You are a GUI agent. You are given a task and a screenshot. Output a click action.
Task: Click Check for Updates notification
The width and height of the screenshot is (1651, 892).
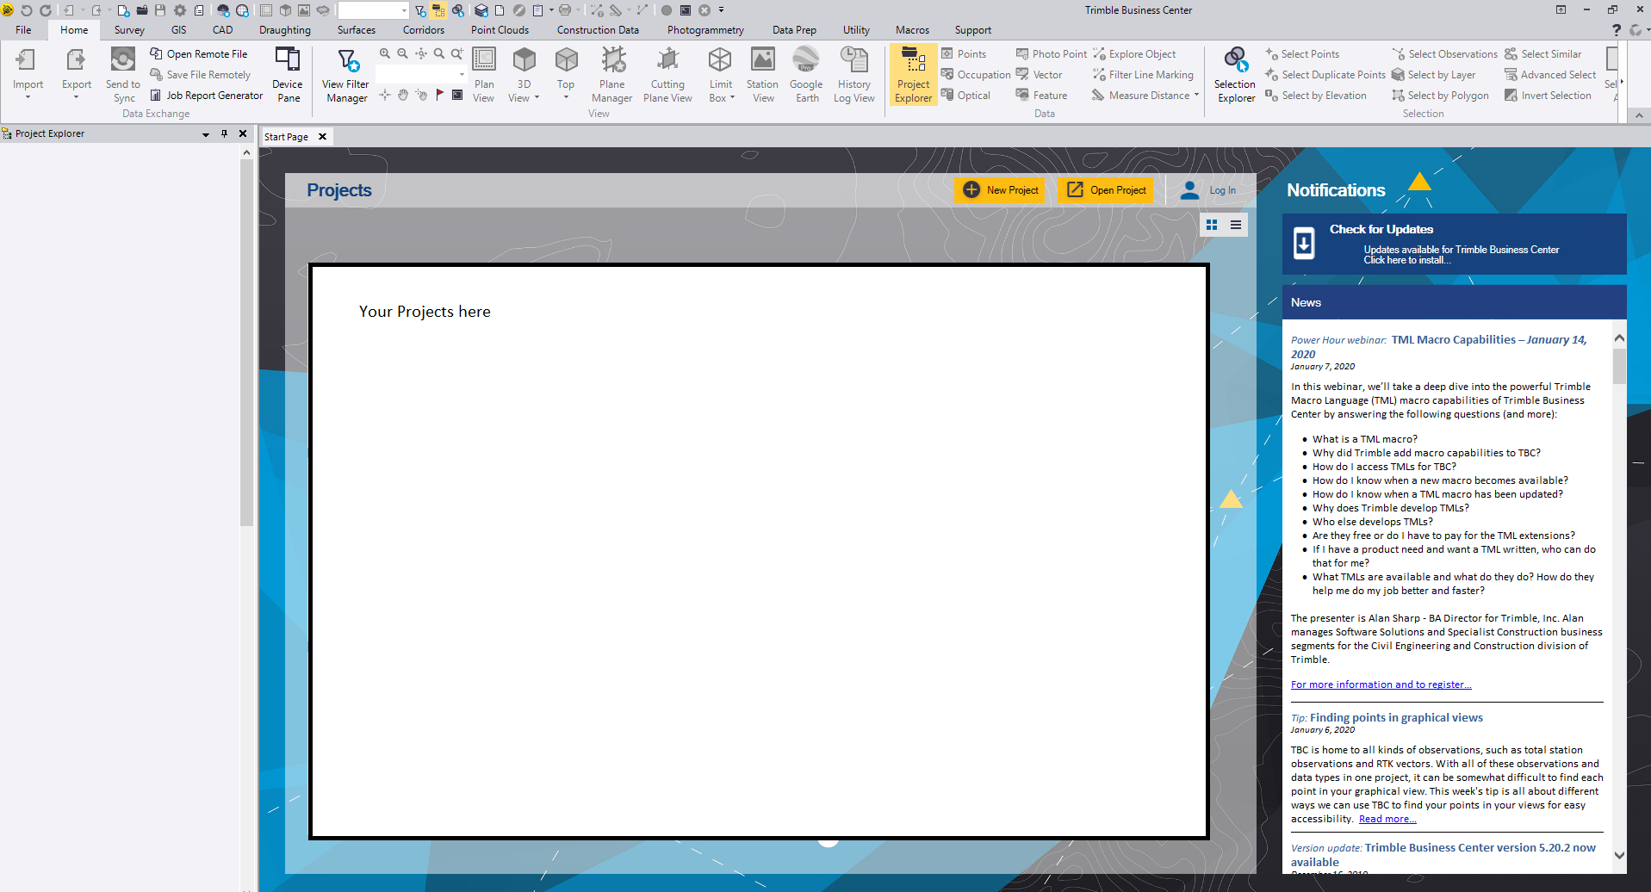pos(1454,244)
